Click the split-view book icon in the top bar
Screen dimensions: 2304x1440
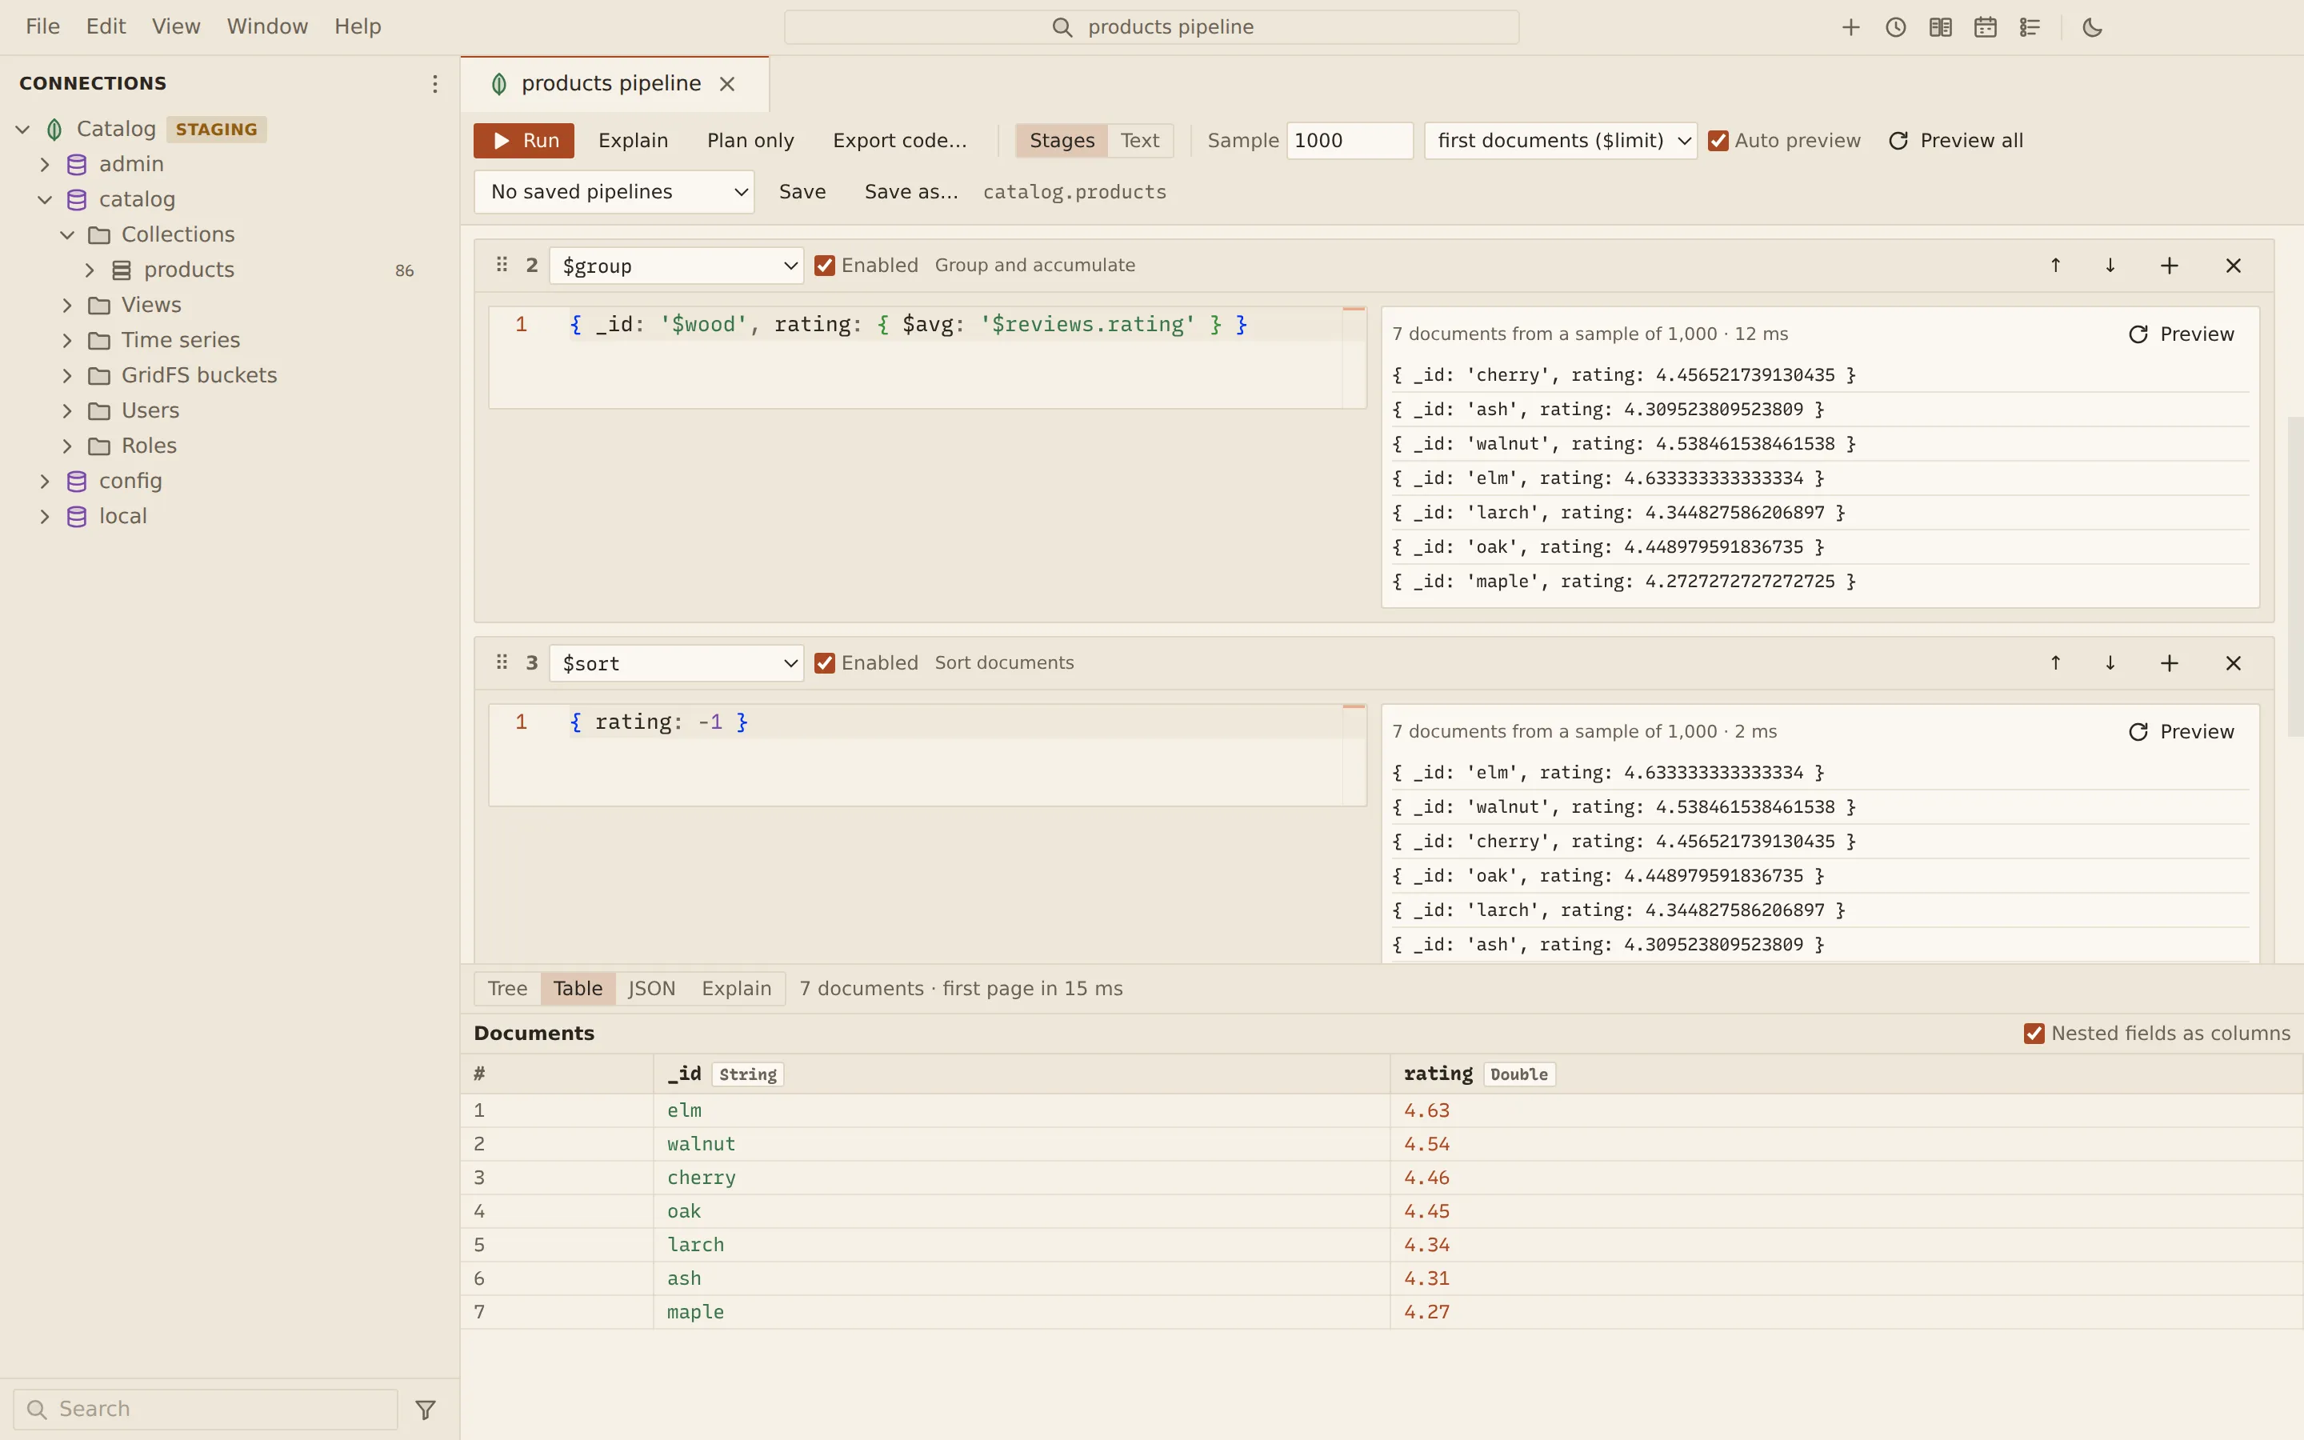coord(1940,28)
